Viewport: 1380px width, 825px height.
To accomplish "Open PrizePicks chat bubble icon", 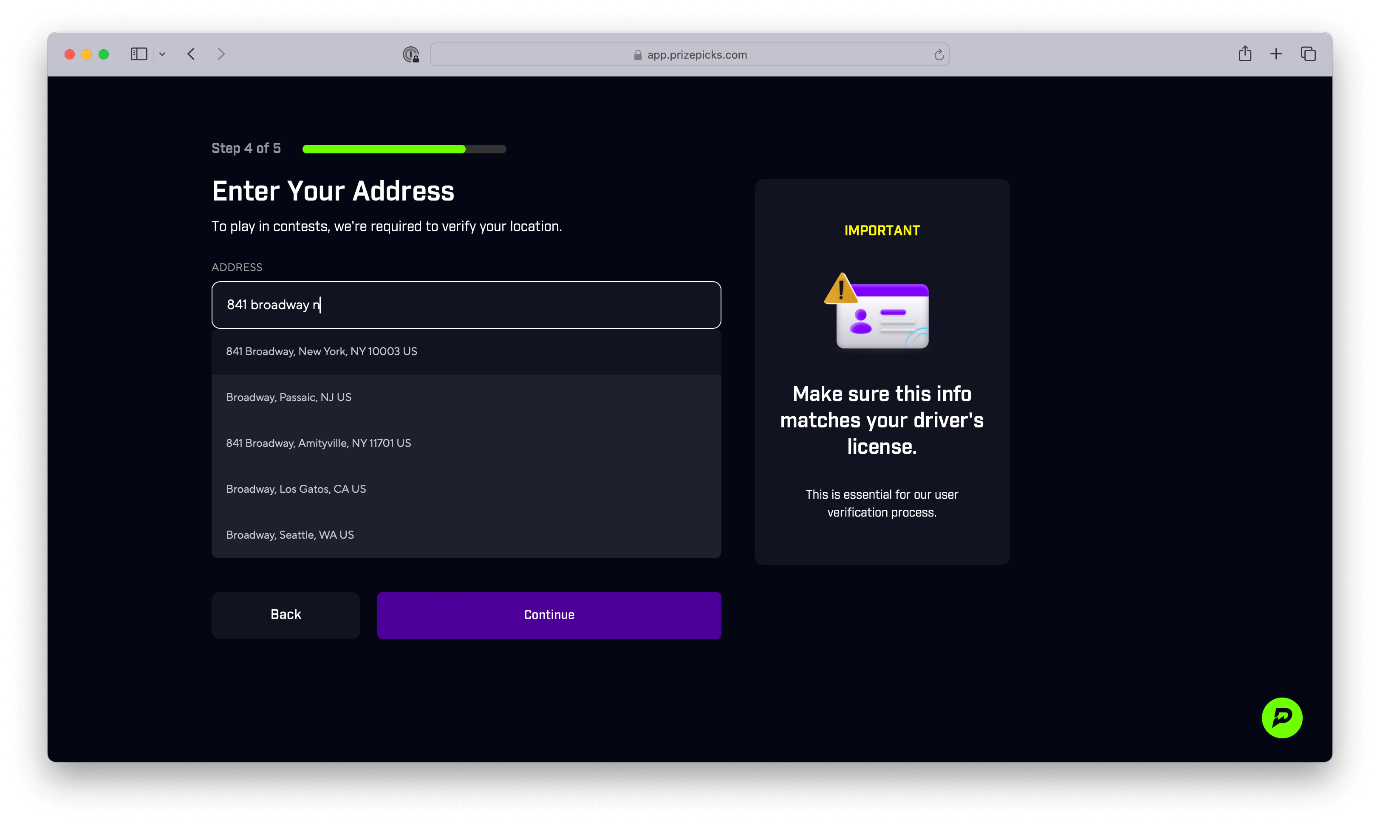I will (1281, 718).
